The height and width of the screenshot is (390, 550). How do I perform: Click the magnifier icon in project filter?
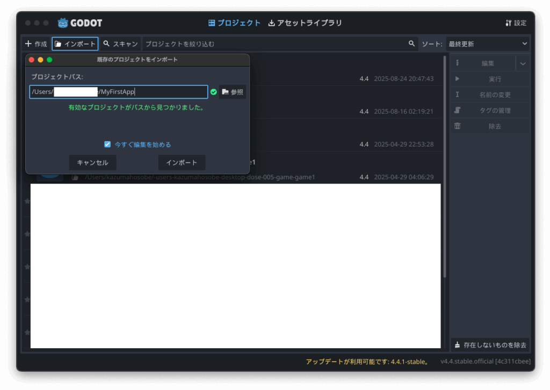411,44
